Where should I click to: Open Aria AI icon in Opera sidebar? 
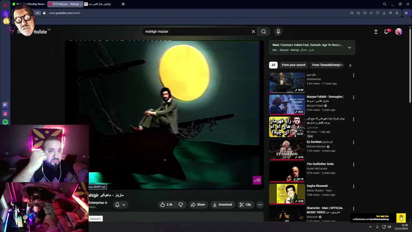(5, 105)
